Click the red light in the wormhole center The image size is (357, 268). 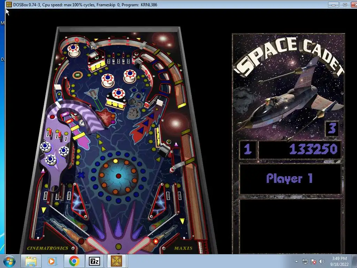[x=119, y=176]
